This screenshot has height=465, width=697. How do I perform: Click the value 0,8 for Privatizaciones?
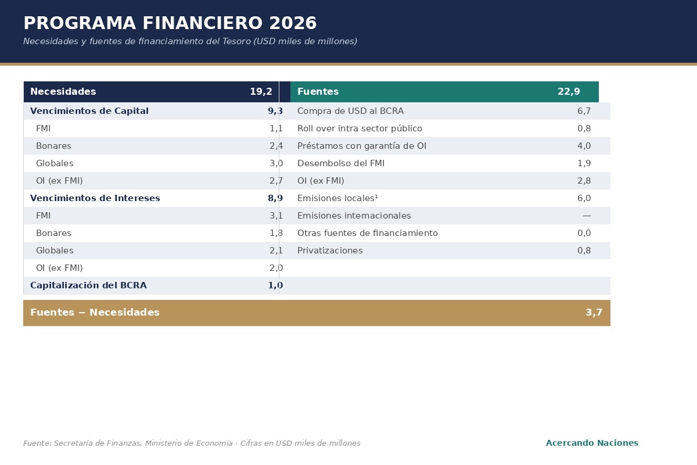[584, 251]
